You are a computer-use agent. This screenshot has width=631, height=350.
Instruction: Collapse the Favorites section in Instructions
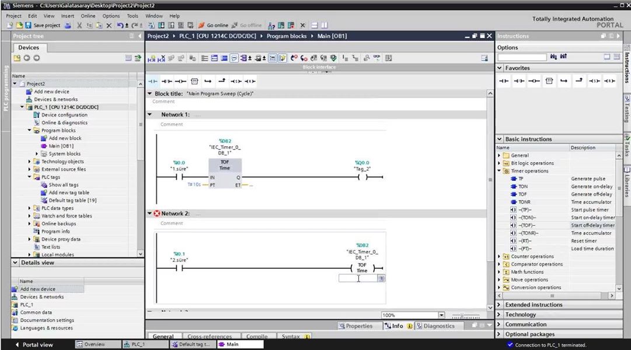(x=500, y=68)
